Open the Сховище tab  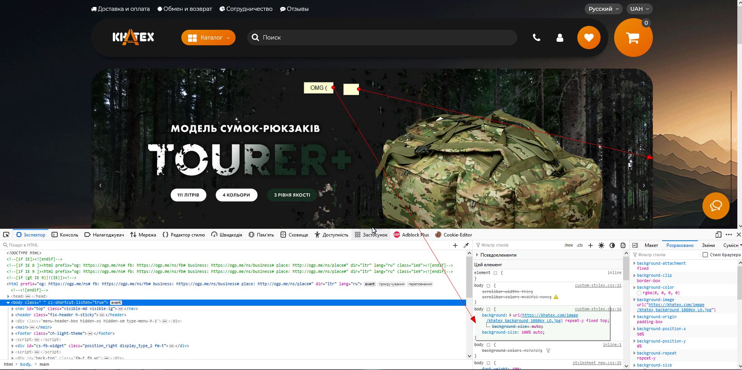pos(294,235)
